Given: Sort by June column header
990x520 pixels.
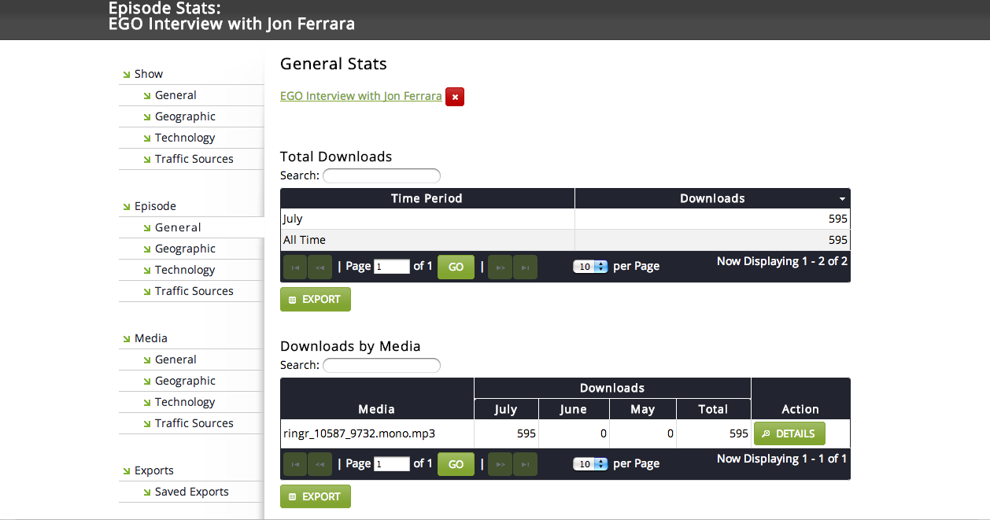Looking at the screenshot, I should pos(574,409).
